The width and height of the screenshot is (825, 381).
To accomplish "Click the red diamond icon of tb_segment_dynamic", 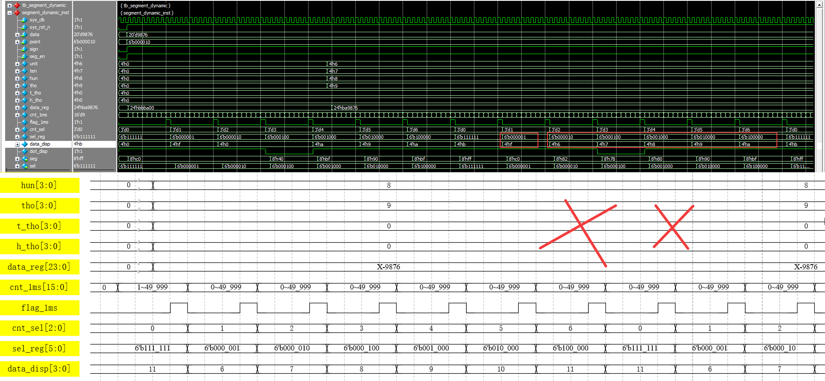I will (17, 5).
